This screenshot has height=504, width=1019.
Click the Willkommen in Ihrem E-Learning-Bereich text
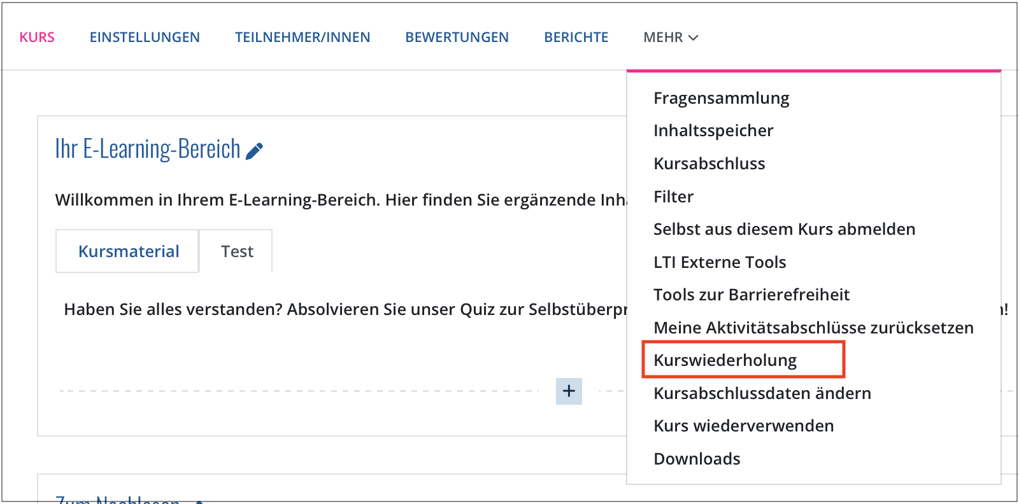[x=341, y=200]
